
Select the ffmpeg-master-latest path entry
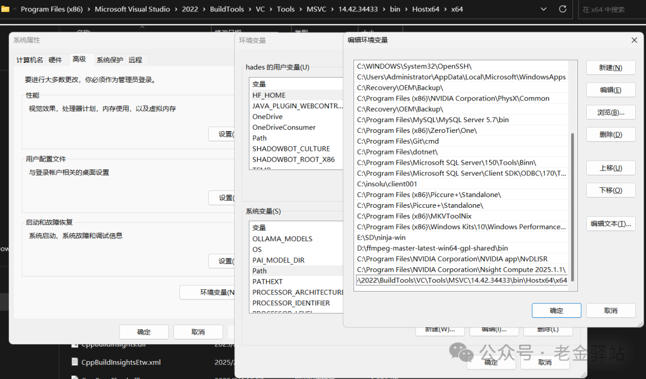(461, 248)
